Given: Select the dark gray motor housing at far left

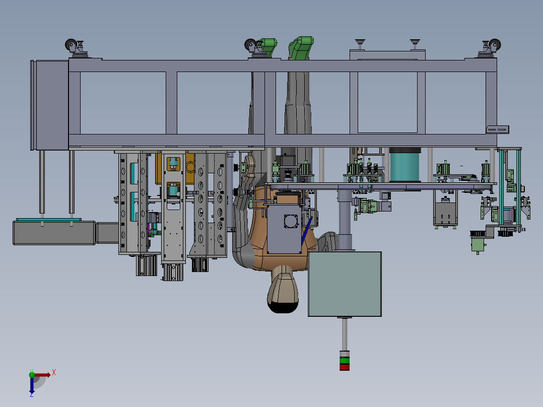Looking at the screenshot, I should tap(54, 233).
